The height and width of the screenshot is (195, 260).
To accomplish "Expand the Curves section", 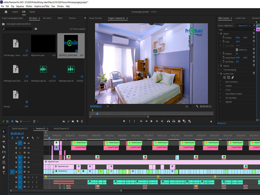I will [x=220, y=89].
